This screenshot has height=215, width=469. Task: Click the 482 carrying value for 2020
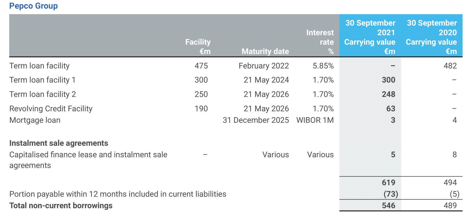(x=450, y=66)
